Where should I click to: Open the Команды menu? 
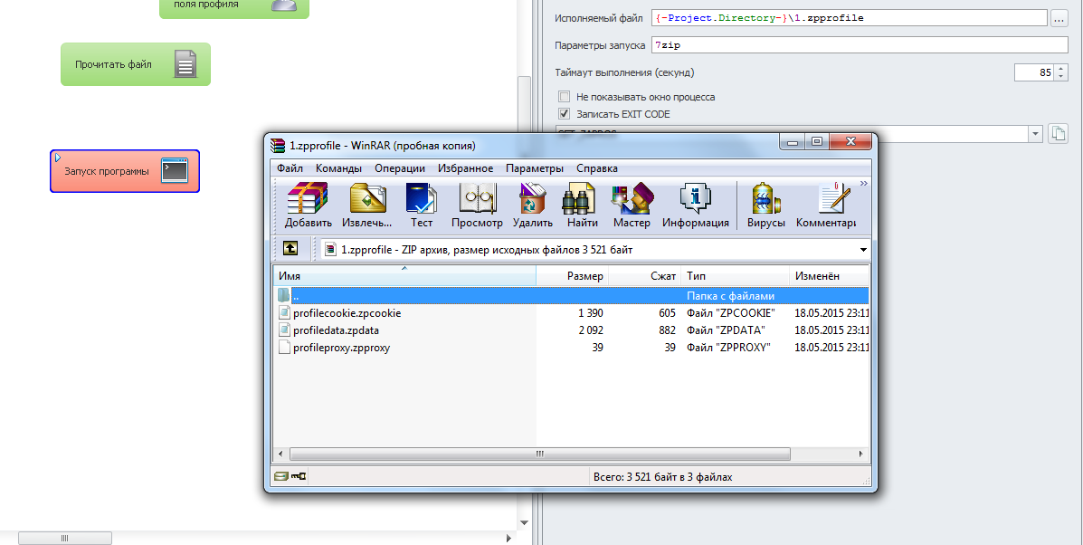338,168
